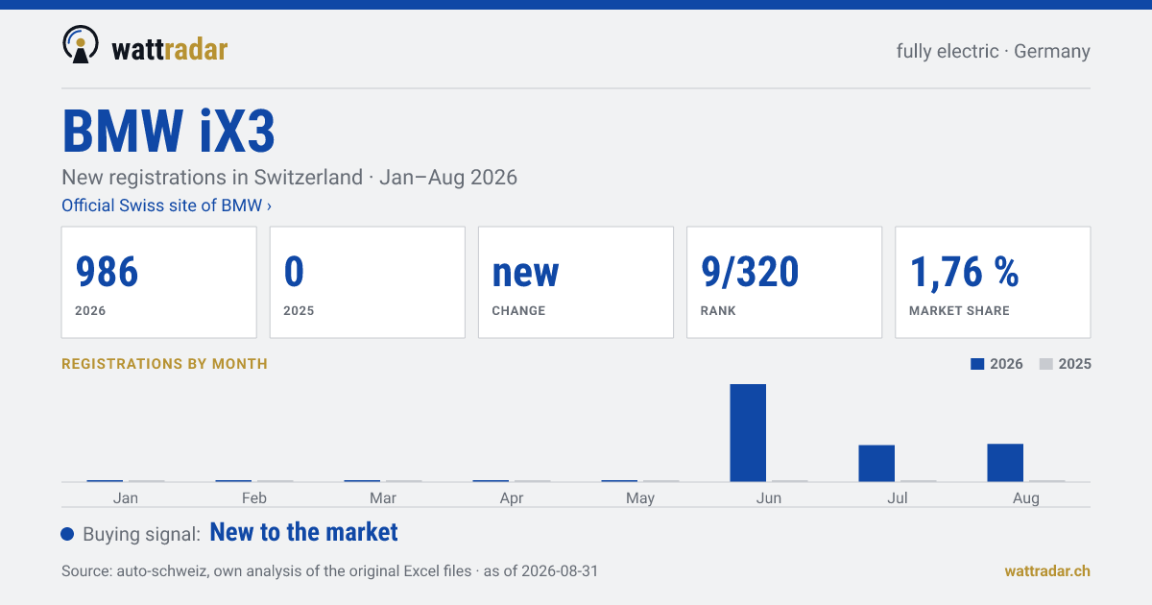Image resolution: width=1152 pixels, height=605 pixels.
Task: Click the 'Source: auto-schweiz' footer text
Action: 329,570
